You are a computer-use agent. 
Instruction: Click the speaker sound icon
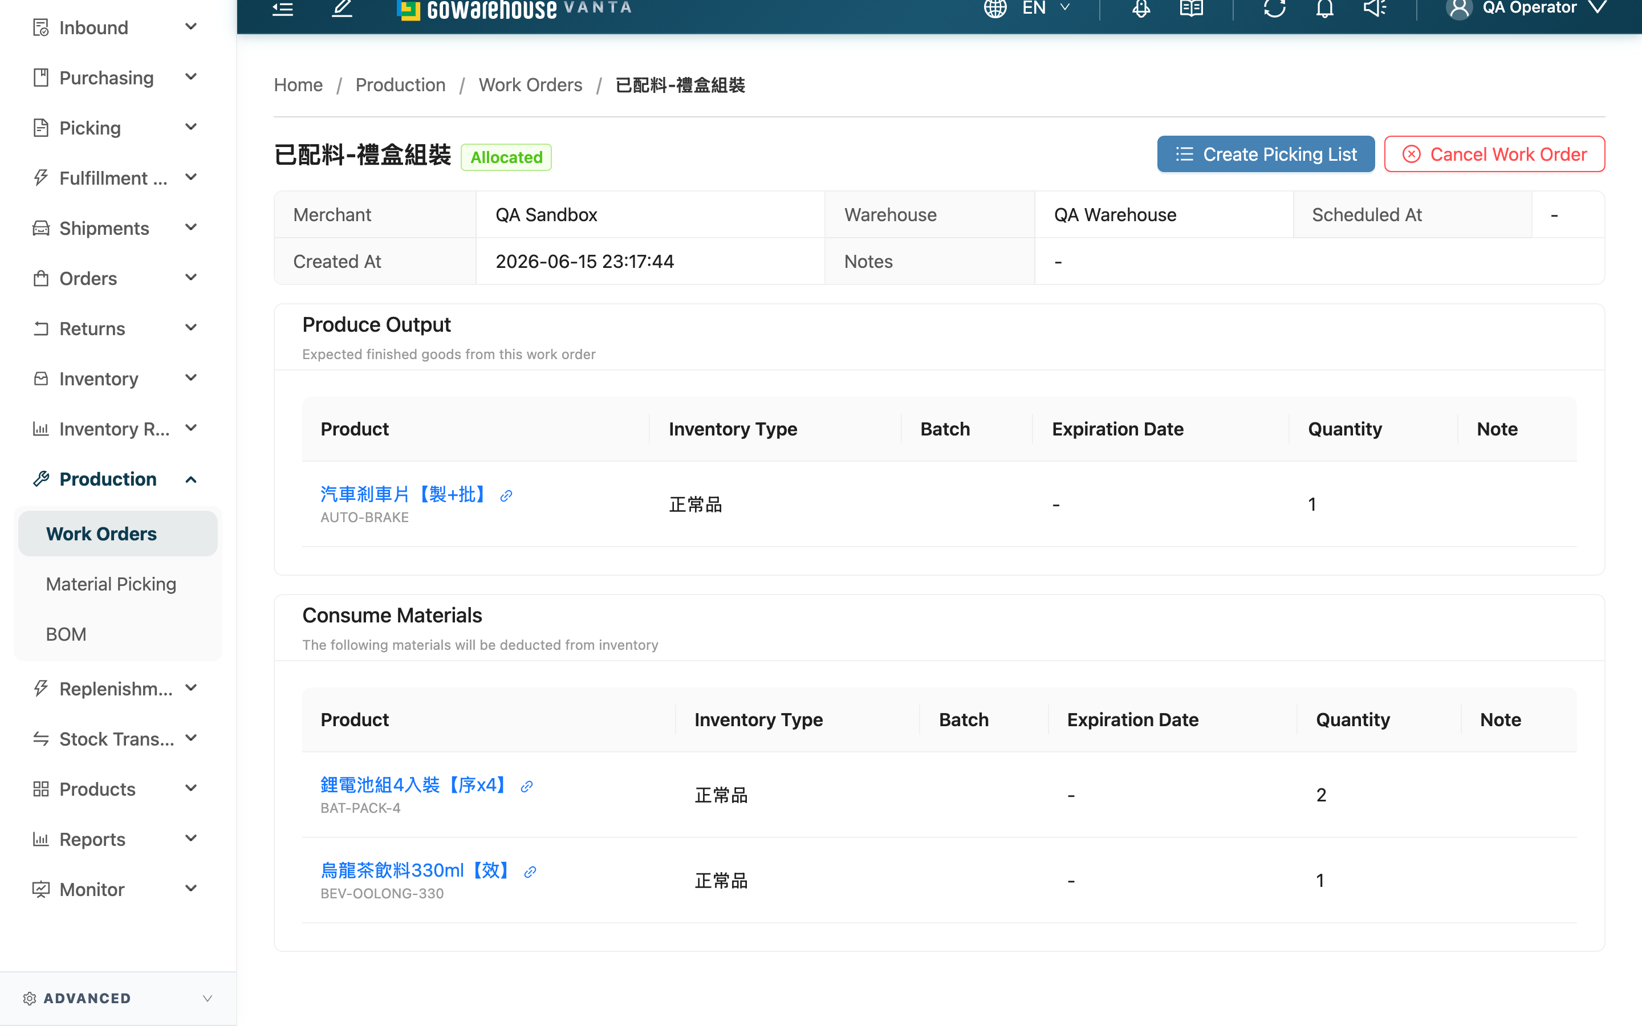[1375, 8]
